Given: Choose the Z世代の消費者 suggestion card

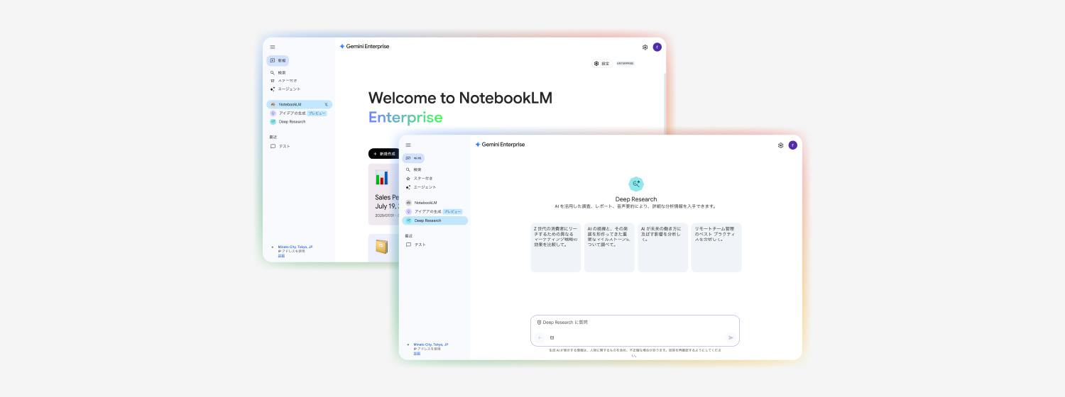Looking at the screenshot, I should click(x=556, y=247).
